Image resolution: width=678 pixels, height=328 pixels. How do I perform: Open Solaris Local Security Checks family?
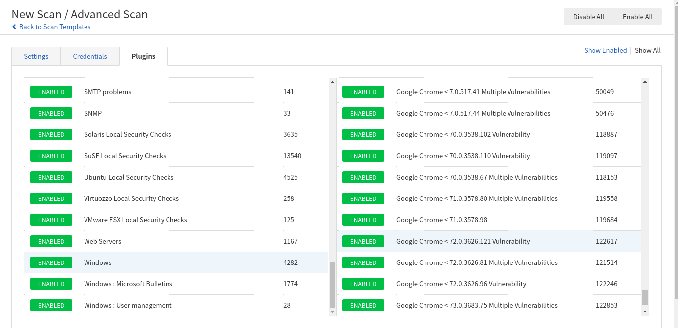pyautogui.click(x=128, y=134)
